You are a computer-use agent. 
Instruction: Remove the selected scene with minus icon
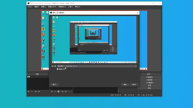point(32,91)
